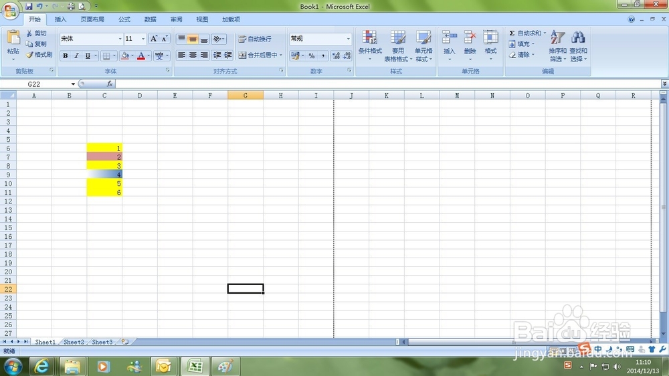This screenshot has height=376, width=669.
Task: Apply comma style format
Action: 323,56
